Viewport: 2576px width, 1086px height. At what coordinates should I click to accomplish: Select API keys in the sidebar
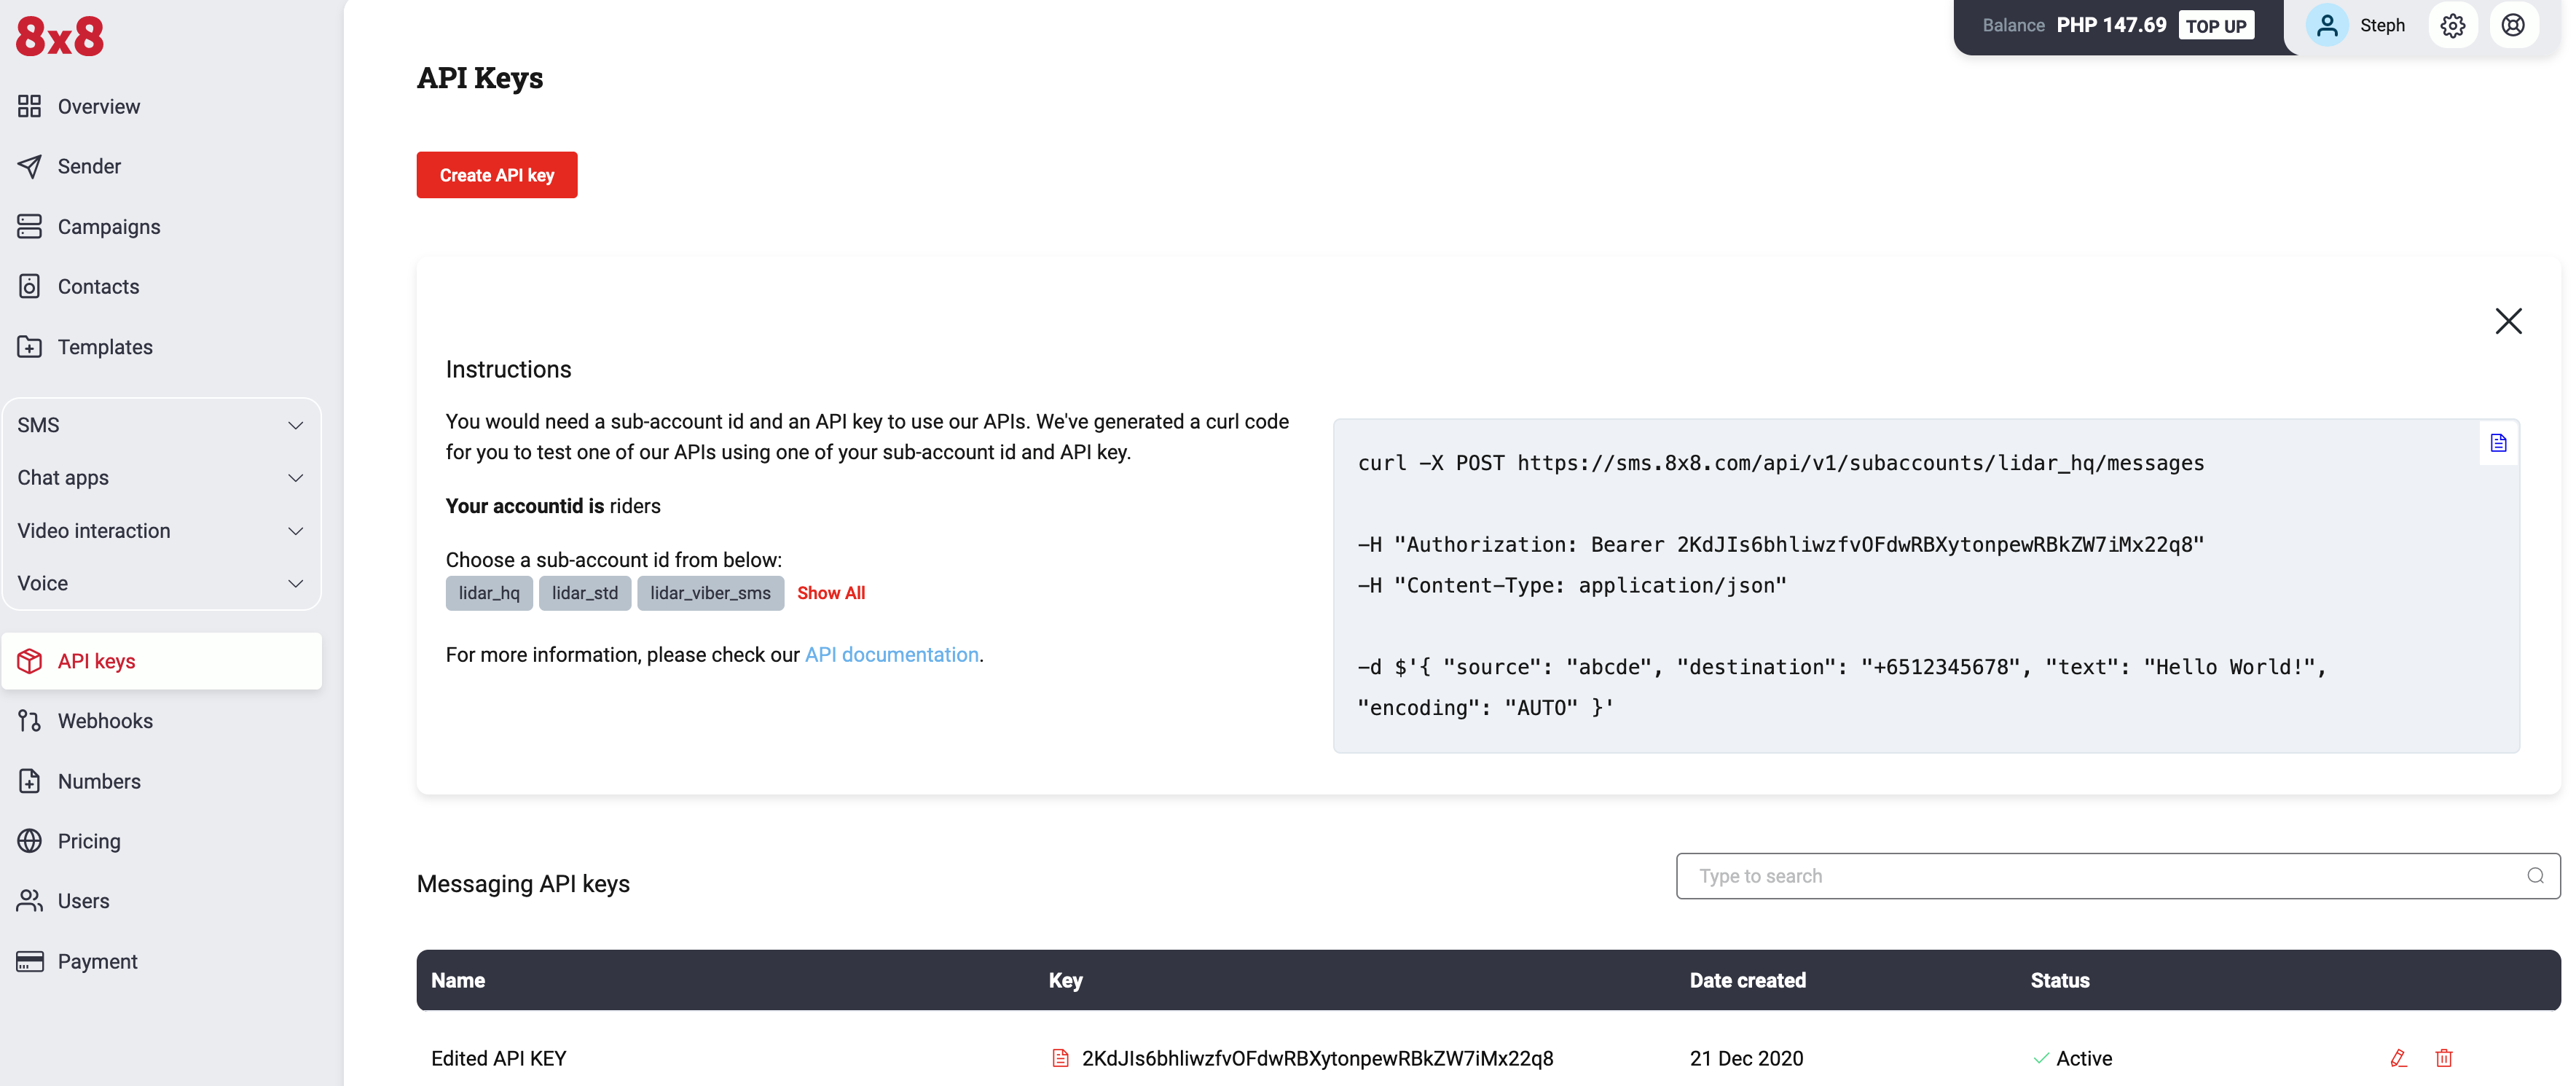pos(161,660)
